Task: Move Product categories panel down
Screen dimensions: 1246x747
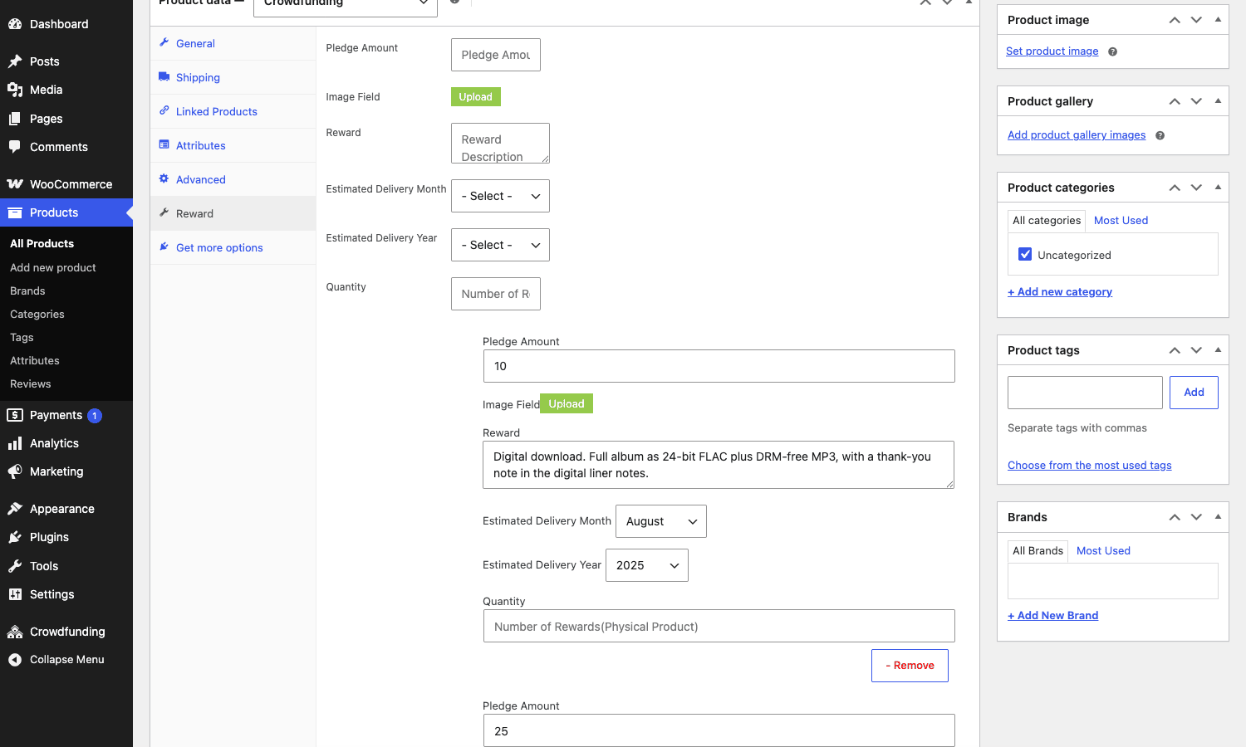Action: tap(1196, 188)
